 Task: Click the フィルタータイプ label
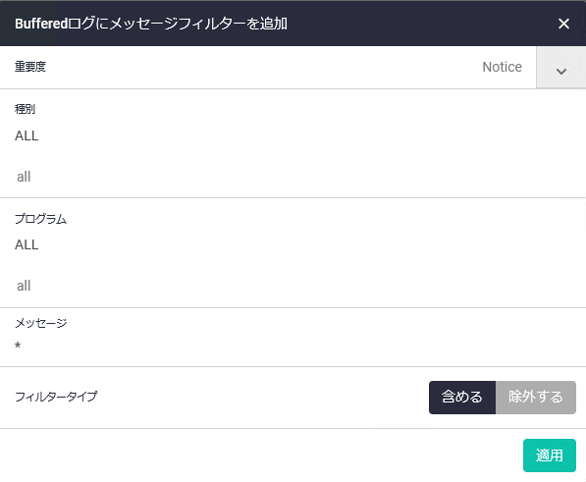point(56,397)
